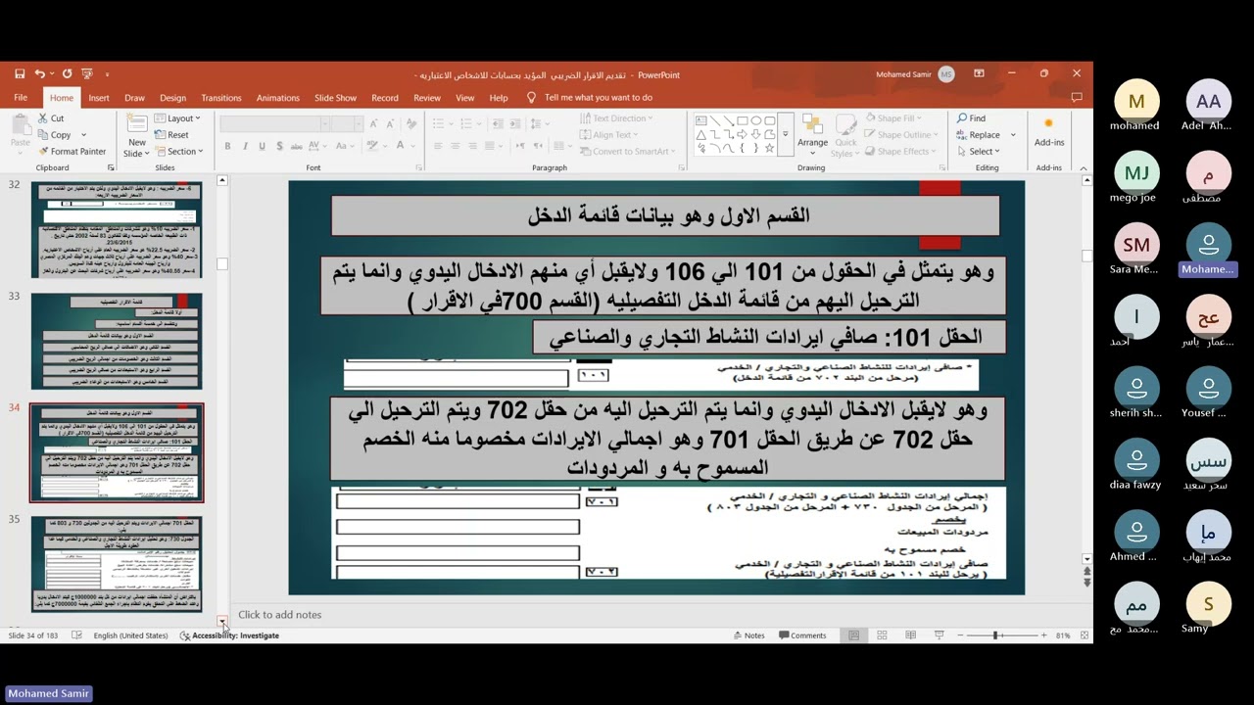Click the Sara Me... participant avatar
Image resolution: width=1254 pixels, height=705 pixels.
point(1136,245)
